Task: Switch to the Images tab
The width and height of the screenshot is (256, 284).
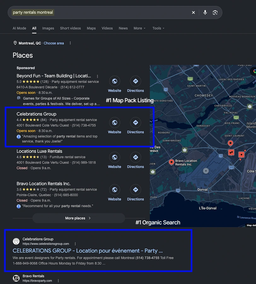Action: pos(48,28)
